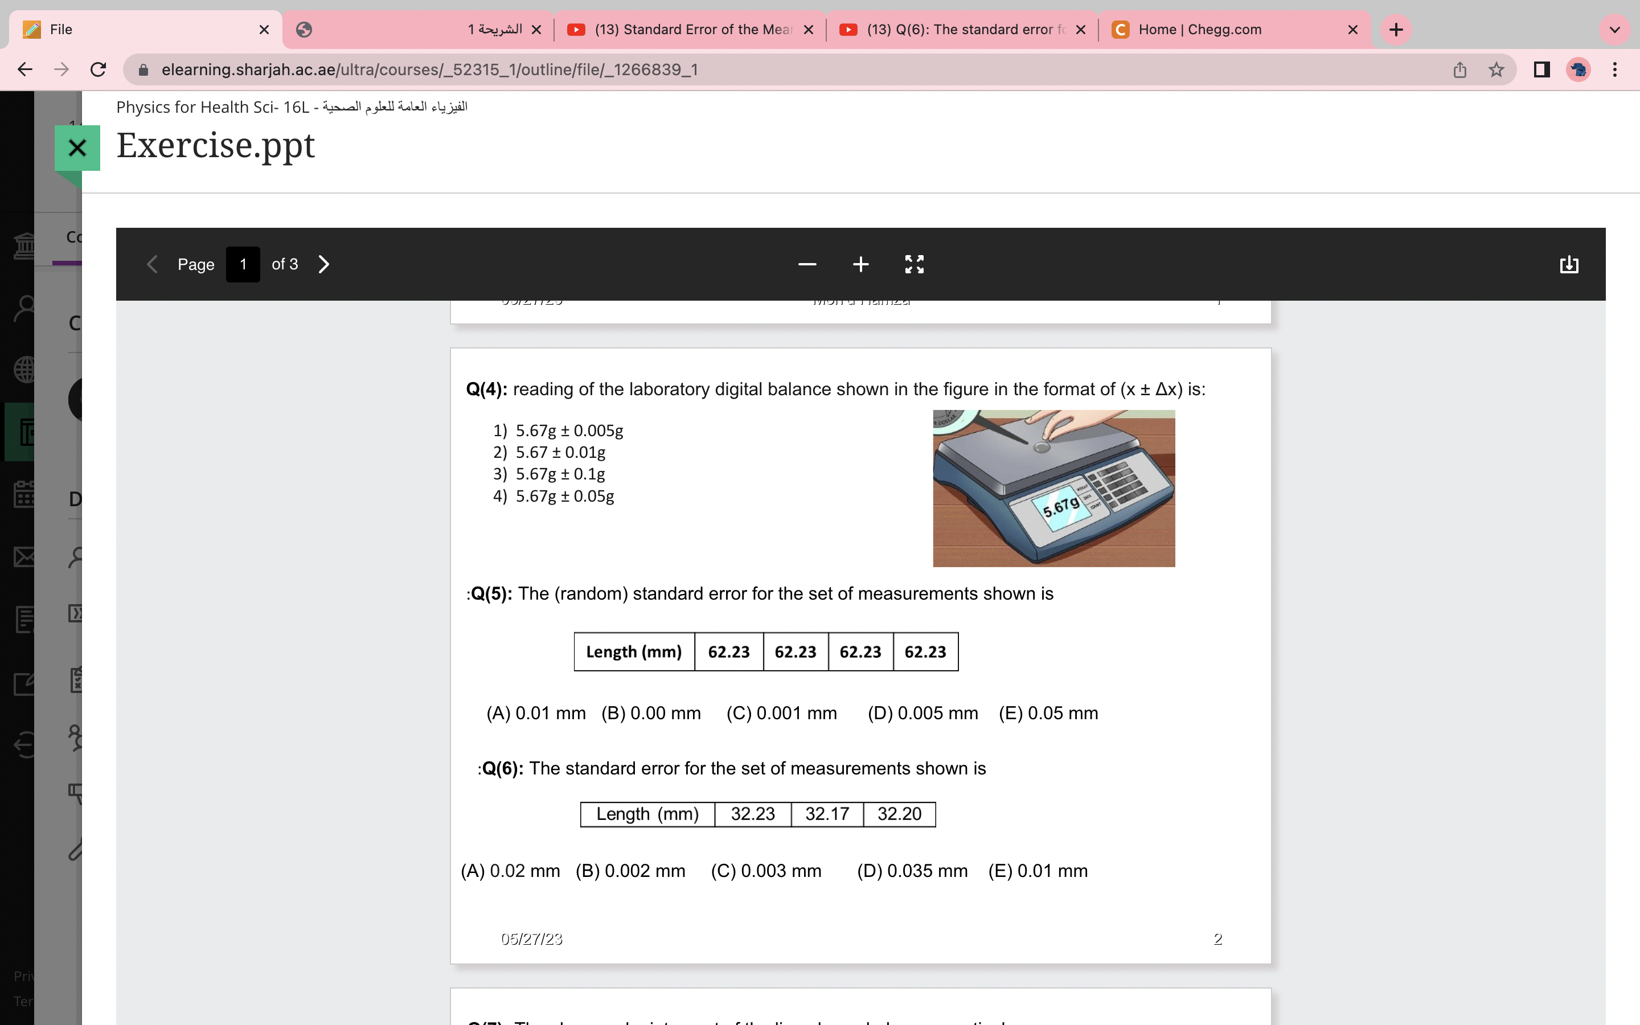The height and width of the screenshot is (1025, 1640).
Task: Close the panel using the green X button
Action: (77, 148)
